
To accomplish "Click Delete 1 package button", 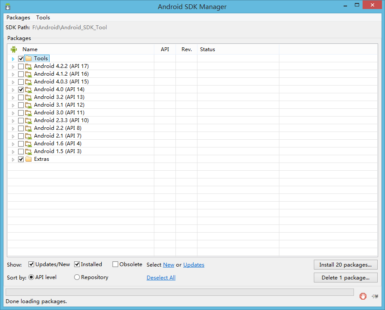I will [345, 278].
